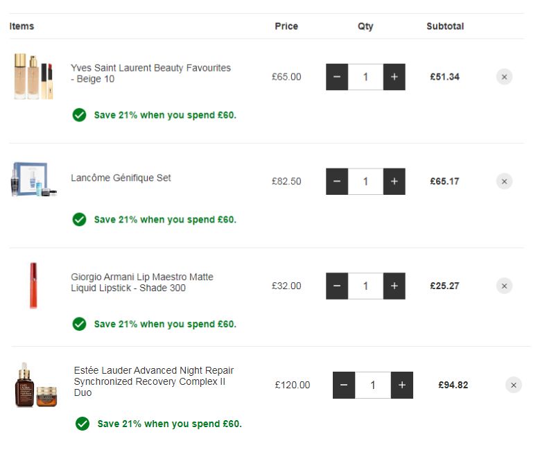Remove Estée Lauder Night Repair Duo
This screenshot has width=538, height=450.
tap(513, 386)
